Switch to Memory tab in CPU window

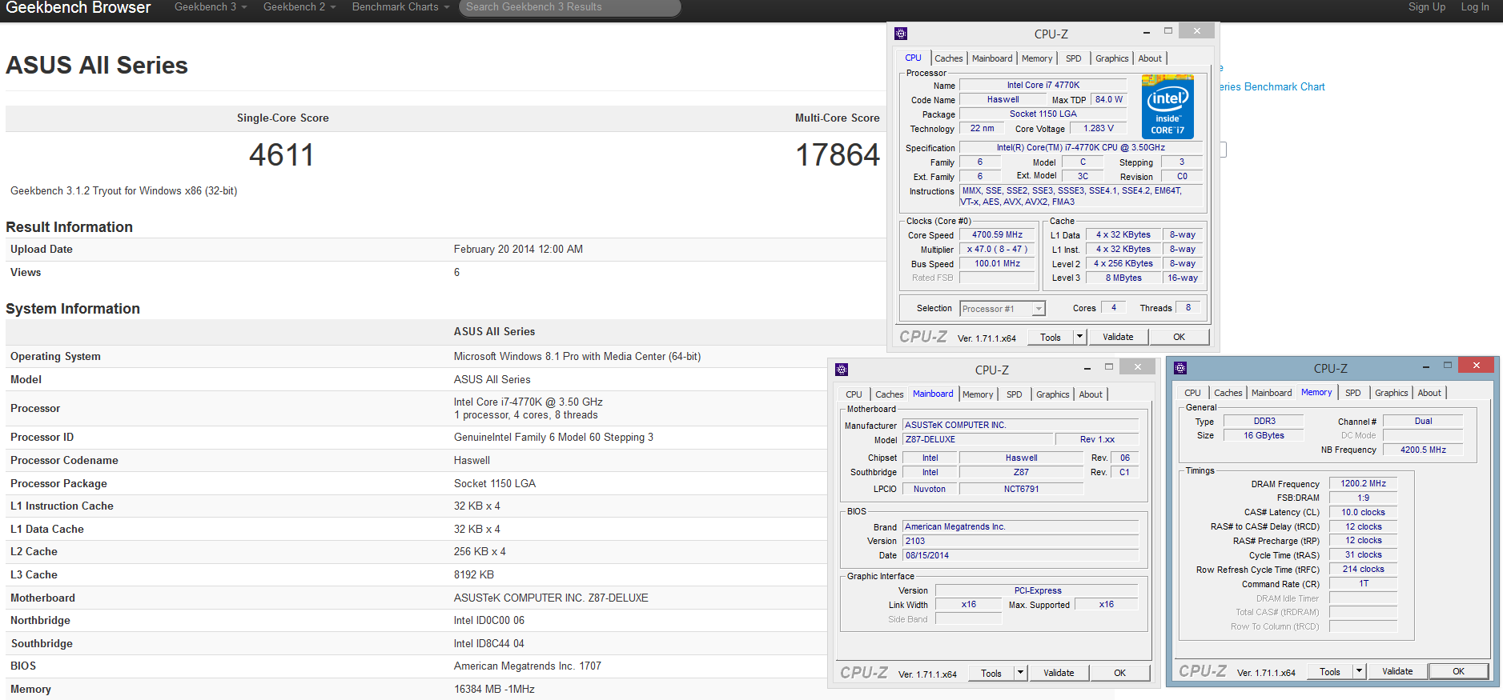point(1037,58)
